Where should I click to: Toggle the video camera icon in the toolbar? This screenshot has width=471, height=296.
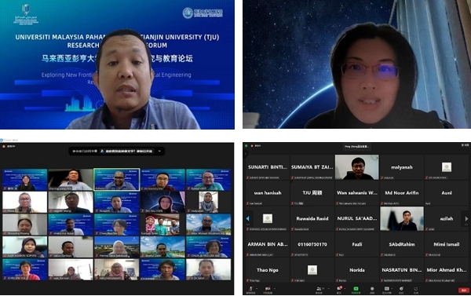click(268, 289)
